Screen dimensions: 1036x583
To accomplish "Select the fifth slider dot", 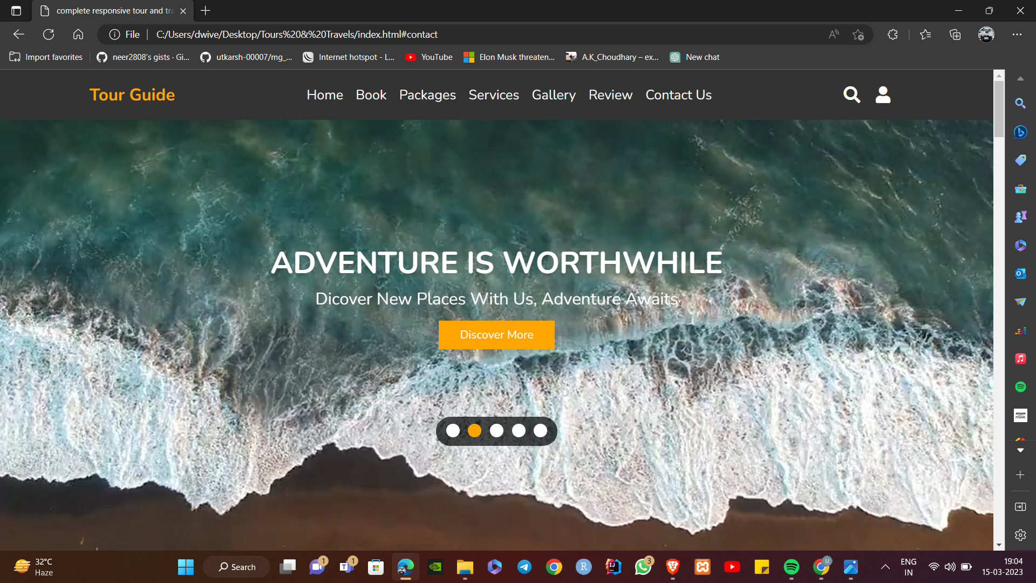I will click(540, 431).
